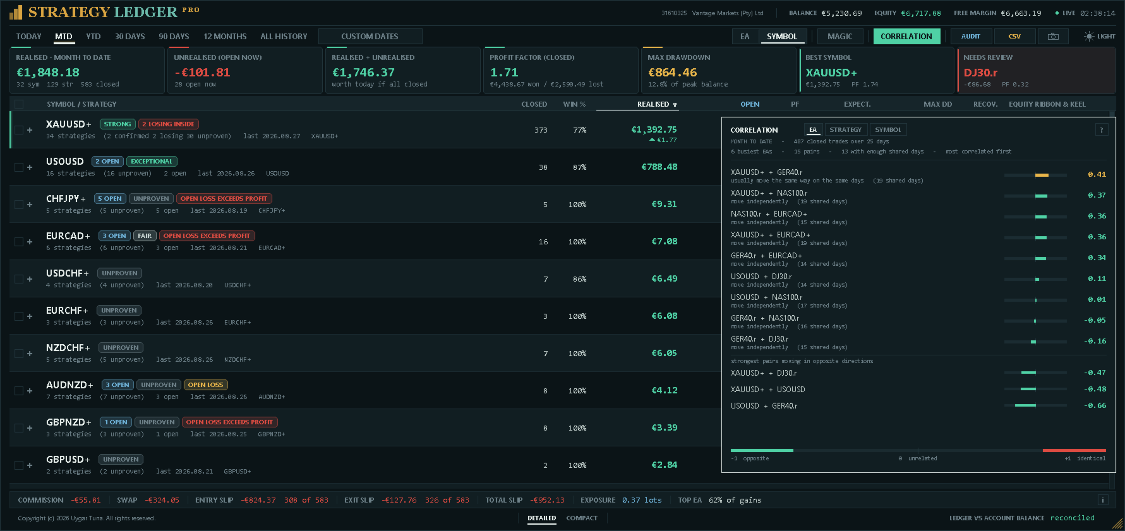Image resolution: width=1125 pixels, height=531 pixels.
Task: Expand the EURCAD+ row with the plus
Action: pos(30,242)
